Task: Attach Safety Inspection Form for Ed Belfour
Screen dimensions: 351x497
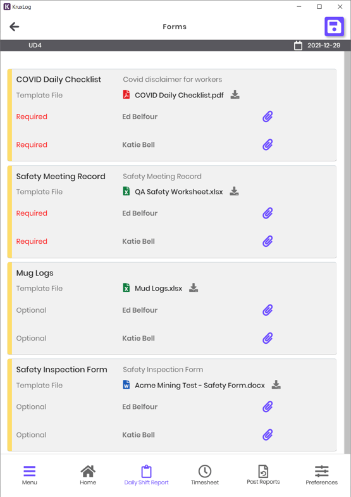Action: tap(268, 406)
